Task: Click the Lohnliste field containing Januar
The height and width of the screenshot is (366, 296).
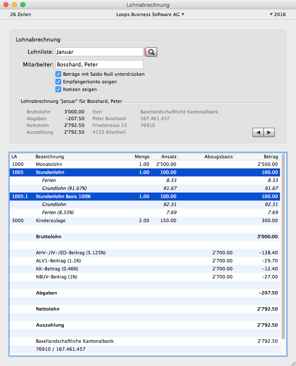Action: pos(99,52)
